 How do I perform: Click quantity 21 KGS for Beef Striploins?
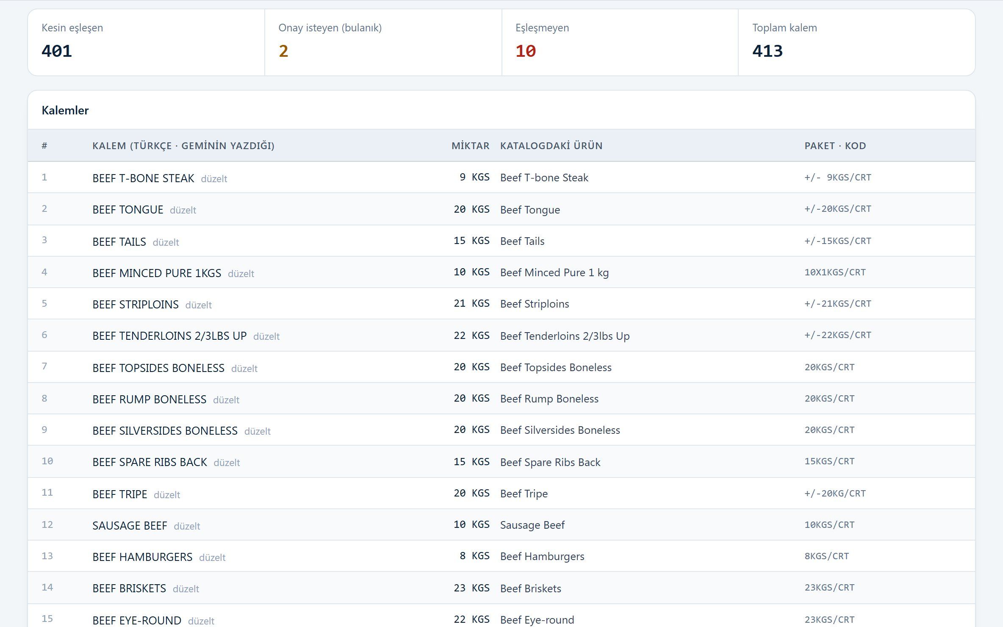click(x=471, y=304)
